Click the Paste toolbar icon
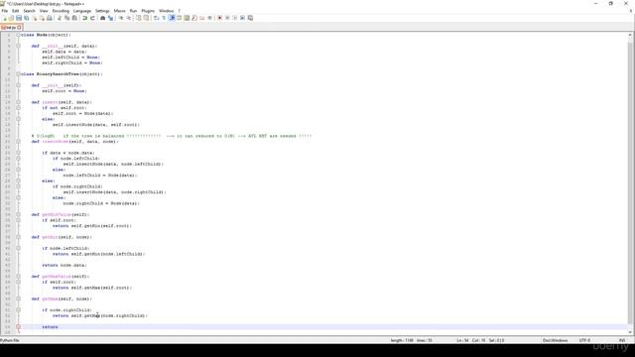Viewport: 635px width, 357px height. coord(74,18)
